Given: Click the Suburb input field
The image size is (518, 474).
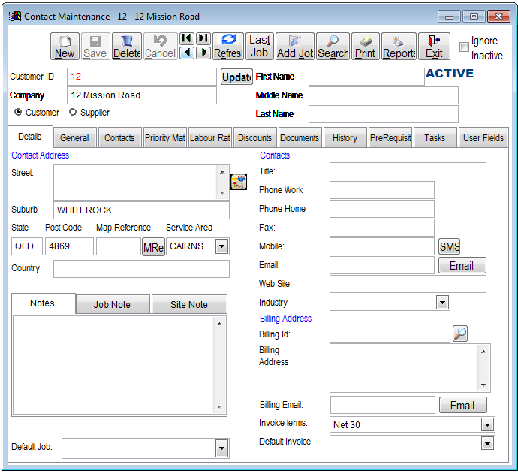Looking at the screenshot, I should click(x=141, y=210).
